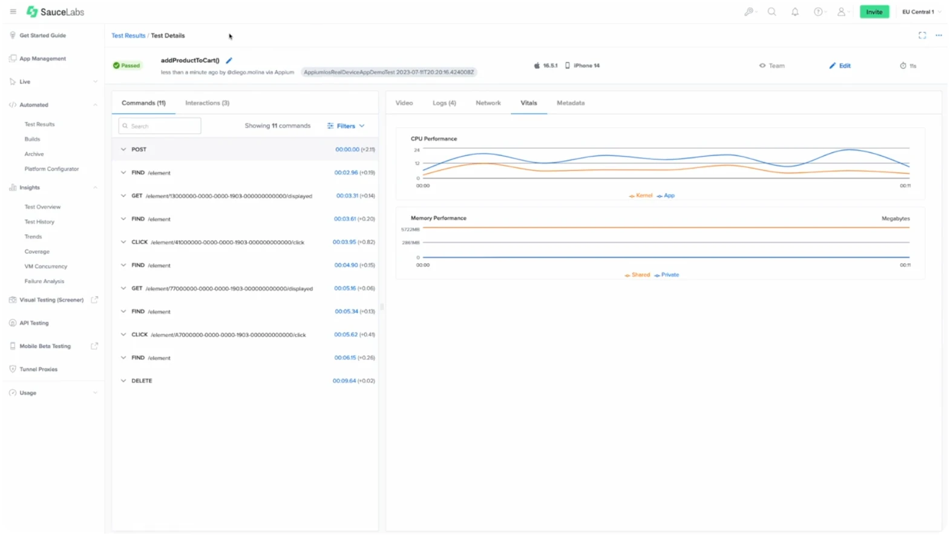Open Builds in the sidebar
The width and height of the screenshot is (950, 536).
pos(32,139)
